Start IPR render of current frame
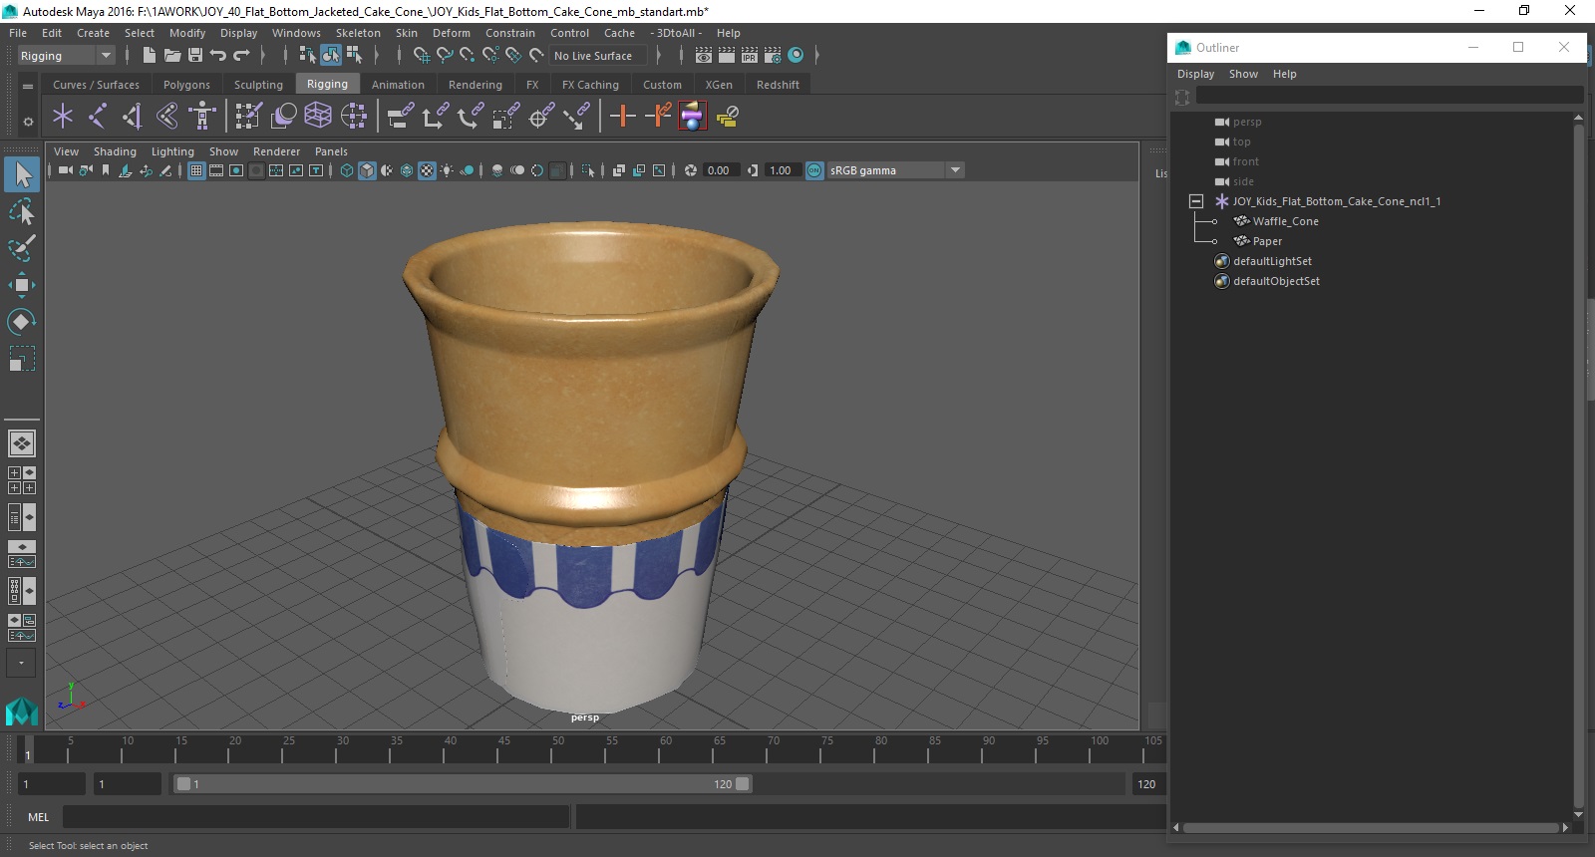Image resolution: width=1595 pixels, height=857 pixels. click(750, 56)
